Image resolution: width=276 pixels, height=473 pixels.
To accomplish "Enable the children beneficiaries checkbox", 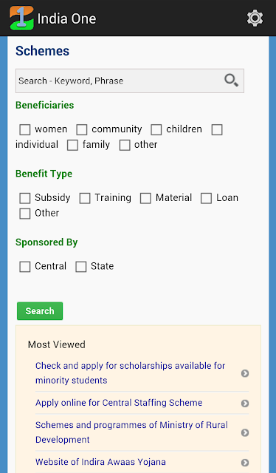I will pos(156,130).
